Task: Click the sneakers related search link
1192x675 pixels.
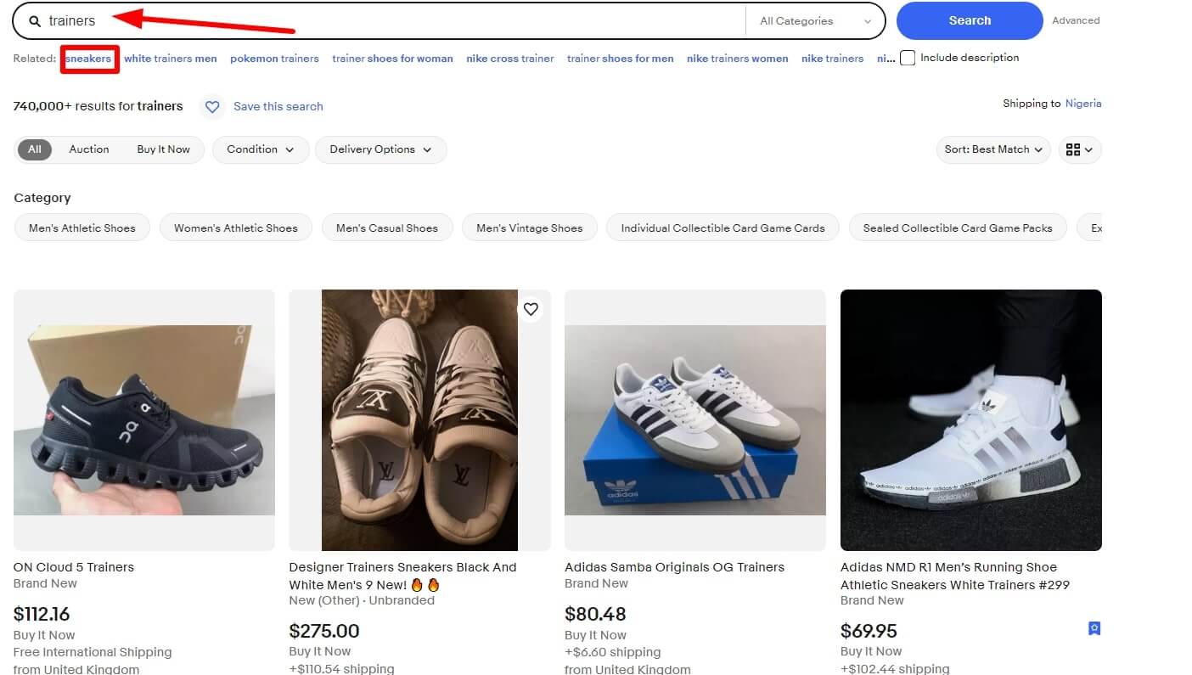Action: (88, 59)
